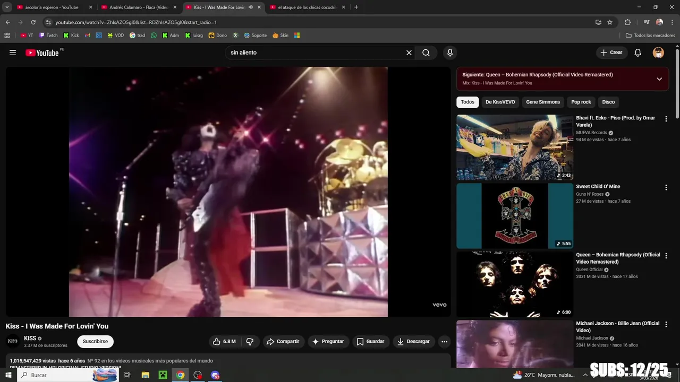
Task: Click the Descargar download button
Action: pyautogui.click(x=413, y=342)
